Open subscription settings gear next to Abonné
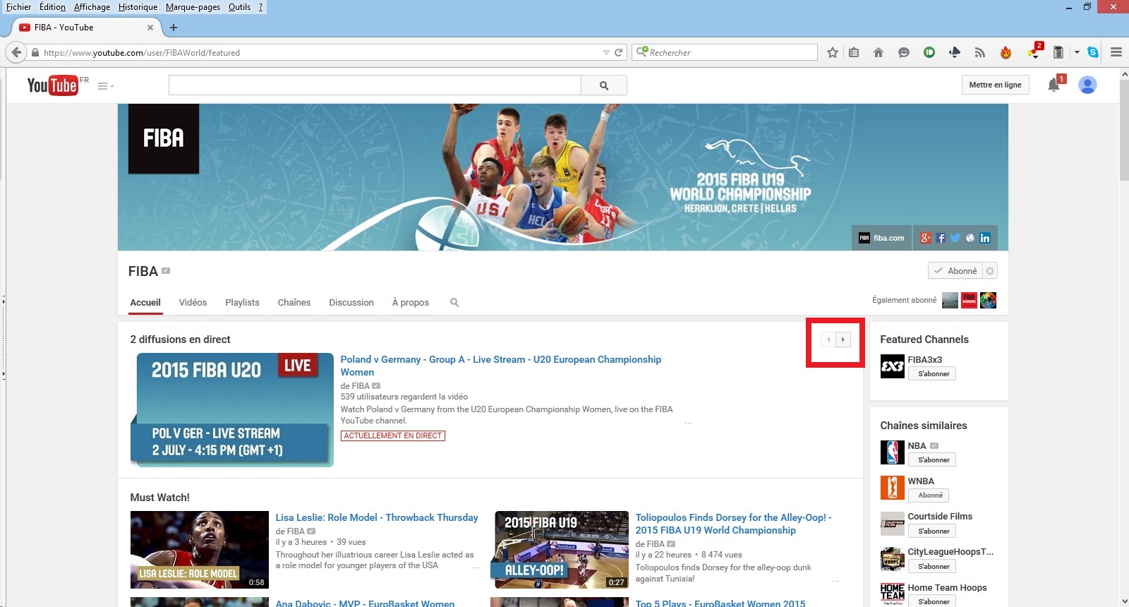 click(990, 271)
